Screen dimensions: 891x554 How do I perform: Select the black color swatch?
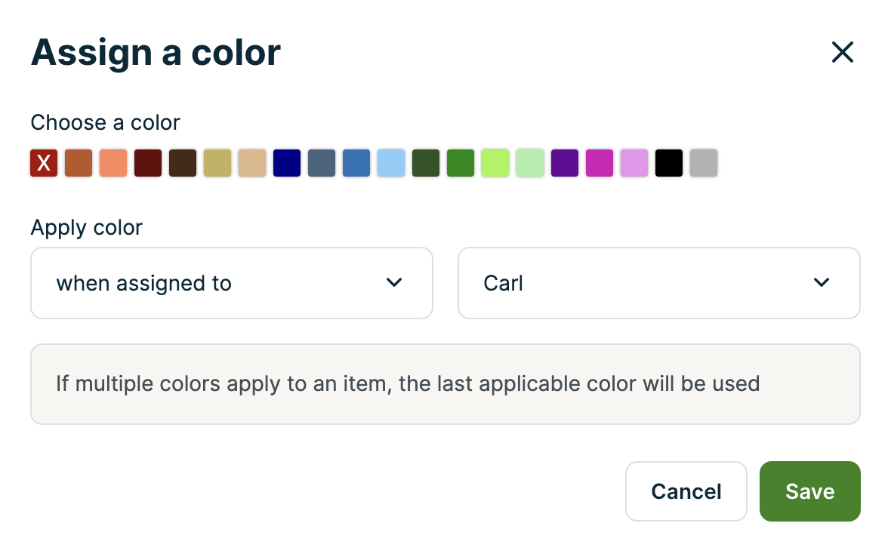click(x=668, y=162)
